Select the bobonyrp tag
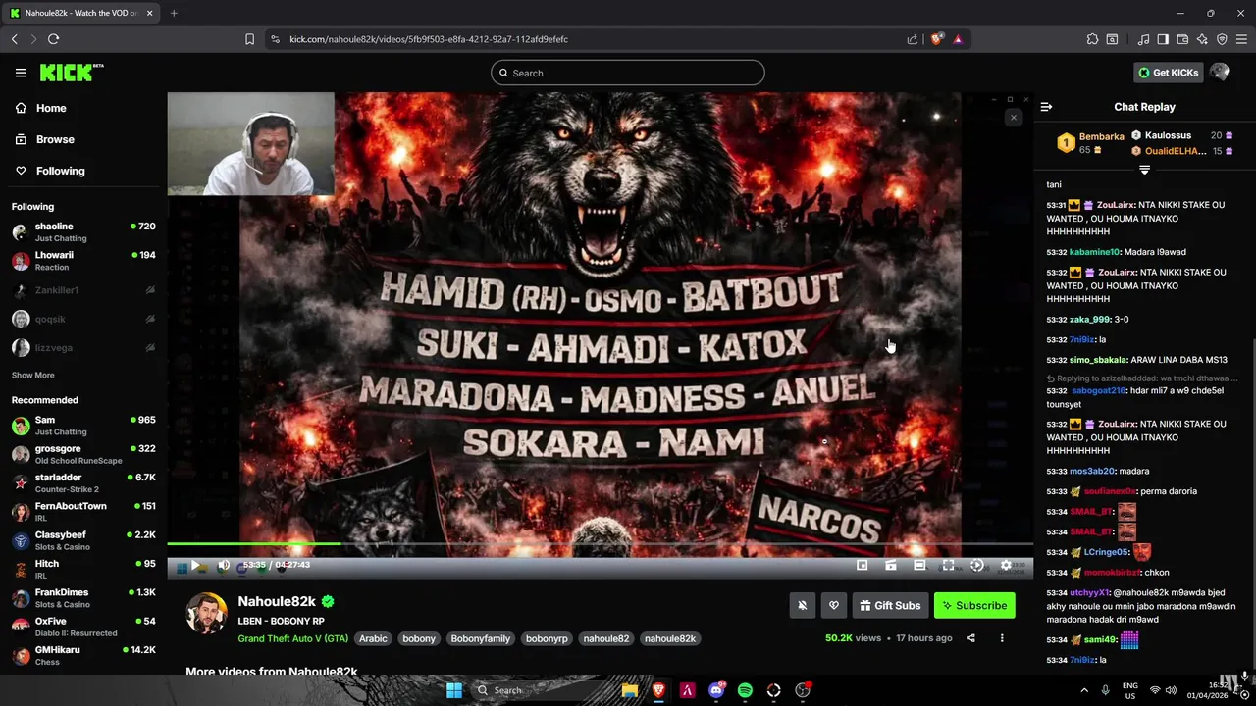The width and height of the screenshot is (1256, 706). 547,638
